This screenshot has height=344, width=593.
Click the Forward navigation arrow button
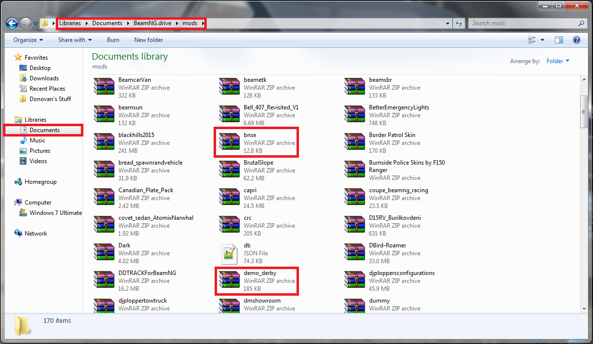26,23
